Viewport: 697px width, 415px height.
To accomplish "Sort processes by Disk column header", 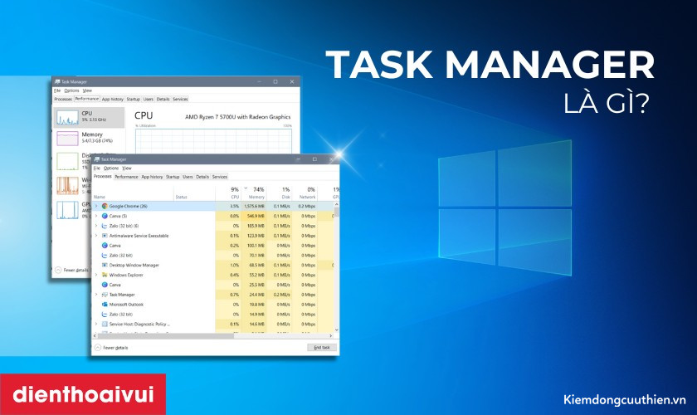I will pos(280,193).
